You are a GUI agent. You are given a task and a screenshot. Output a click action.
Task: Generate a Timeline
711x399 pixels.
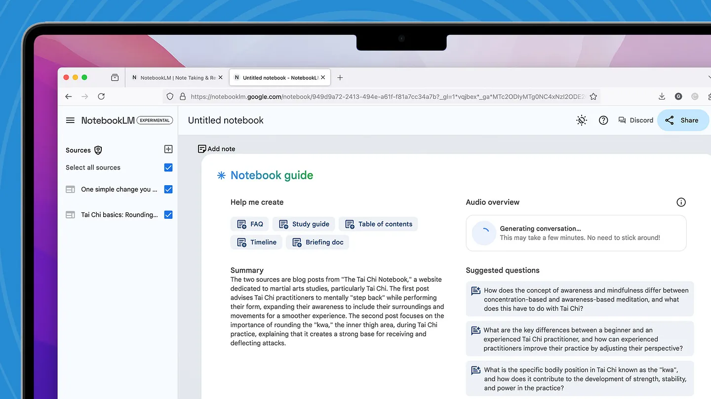tap(256, 242)
